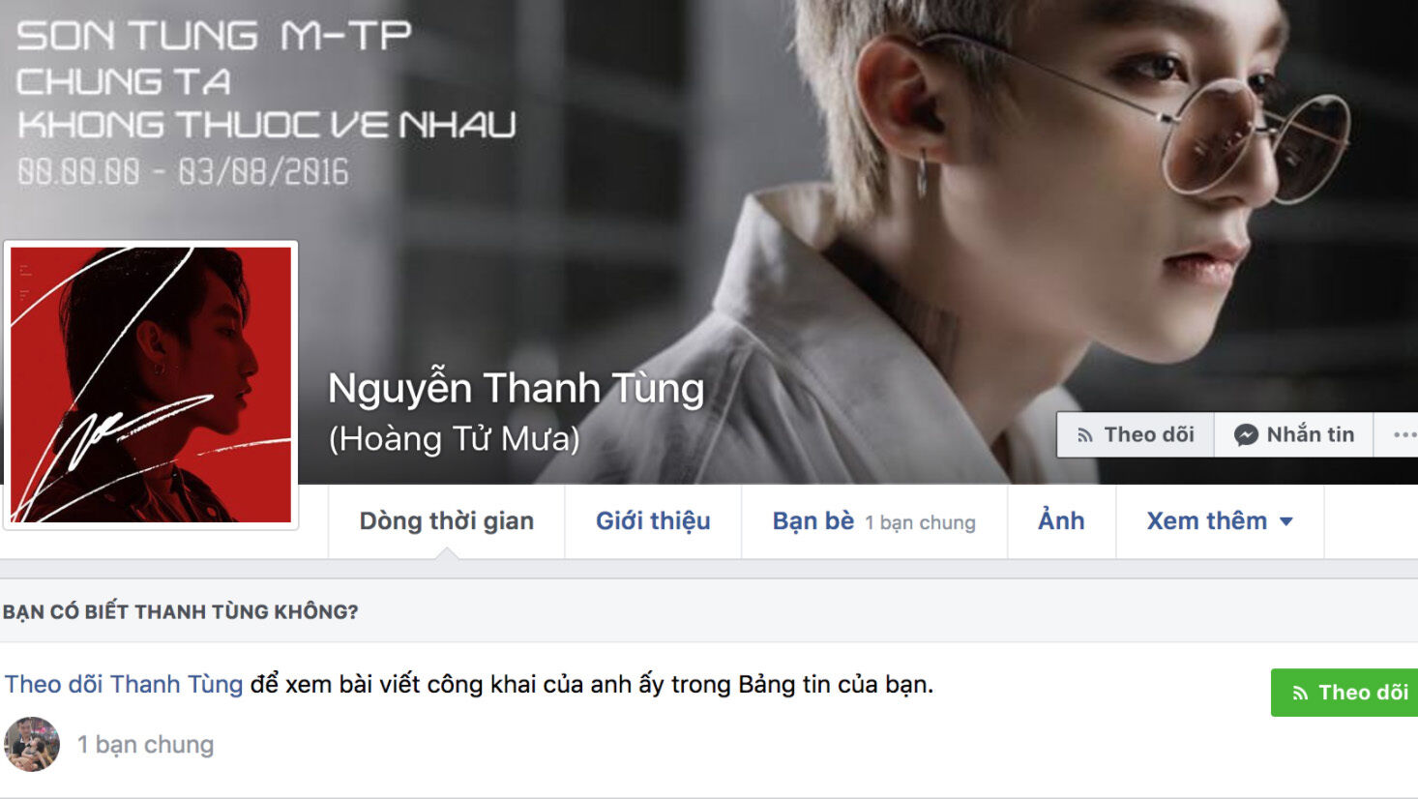Click the RSS icon on the grey Theo dõi button

1085,435
